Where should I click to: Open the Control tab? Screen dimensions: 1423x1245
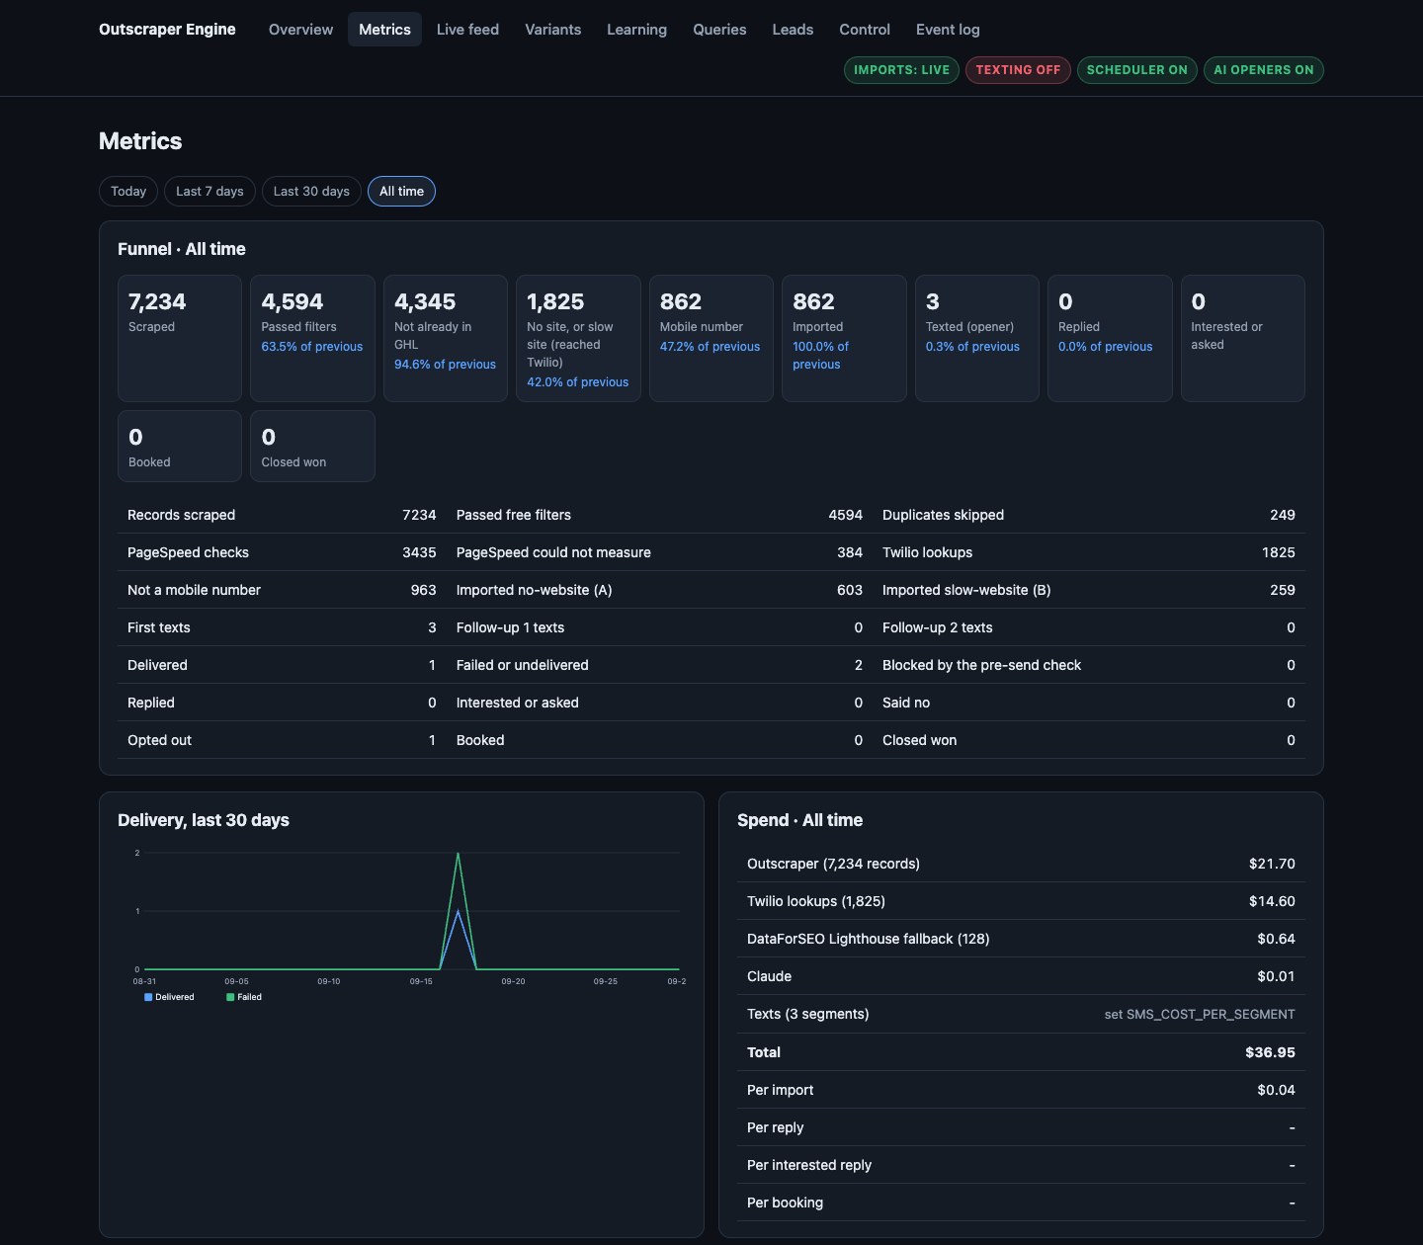(865, 30)
